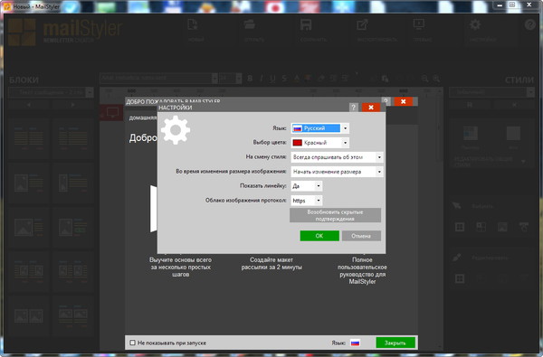Toggle bold formatting in editor toolbar
This screenshot has height=357, width=543.
click(250, 79)
